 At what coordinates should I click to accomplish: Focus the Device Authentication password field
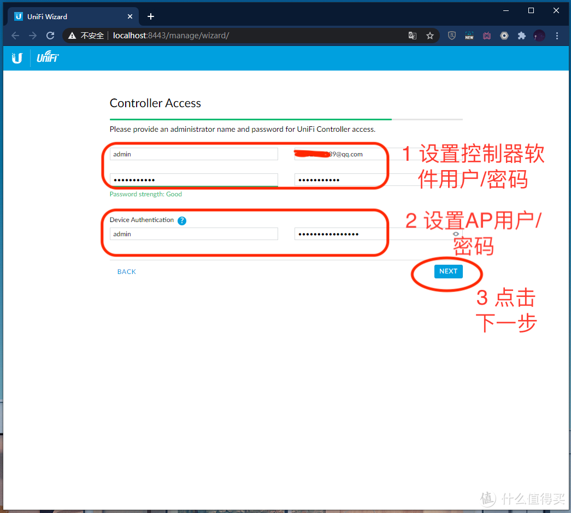(x=378, y=234)
